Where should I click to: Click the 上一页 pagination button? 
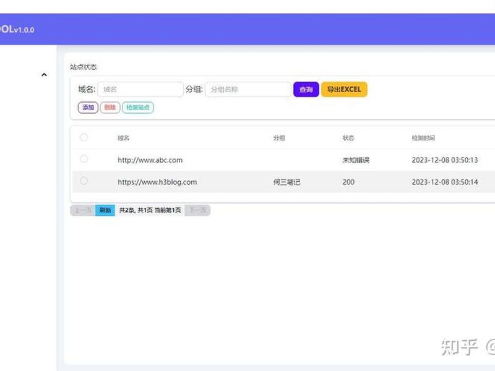coord(83,210)
